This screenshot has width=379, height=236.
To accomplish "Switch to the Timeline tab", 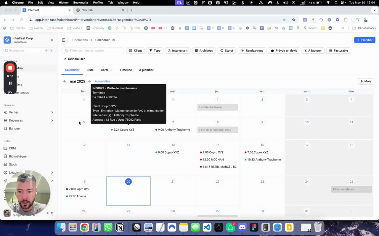I will click(x=126, y=70).
